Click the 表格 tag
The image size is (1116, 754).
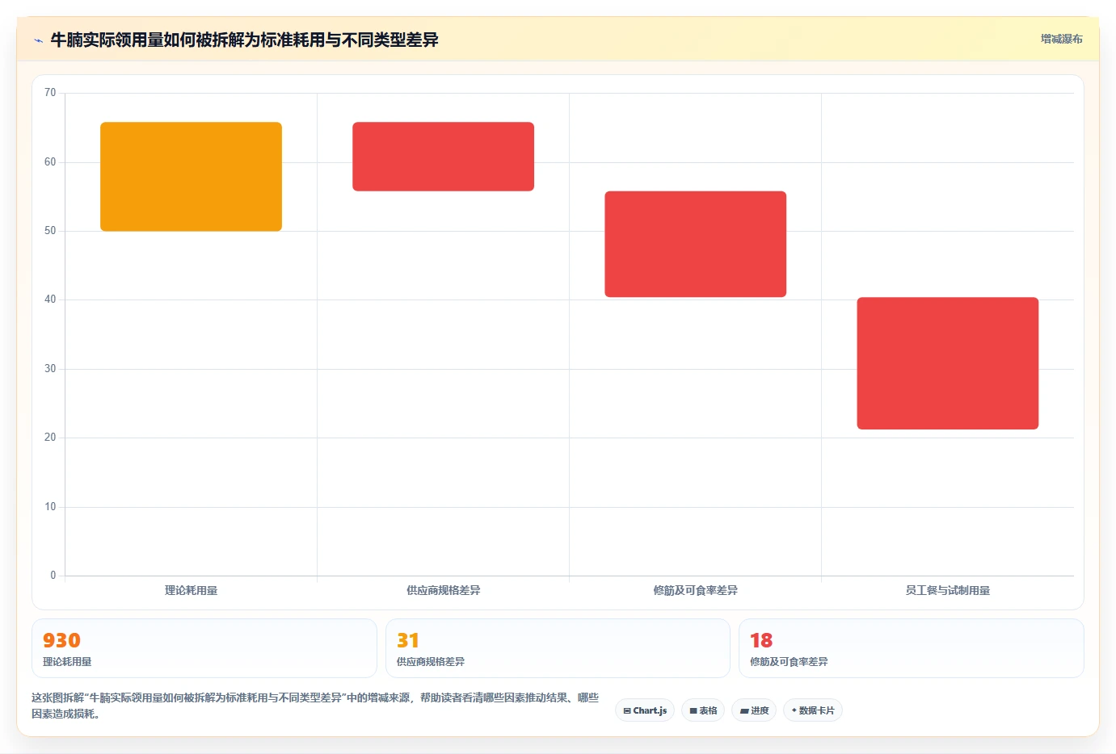click(x=703, y=710)
